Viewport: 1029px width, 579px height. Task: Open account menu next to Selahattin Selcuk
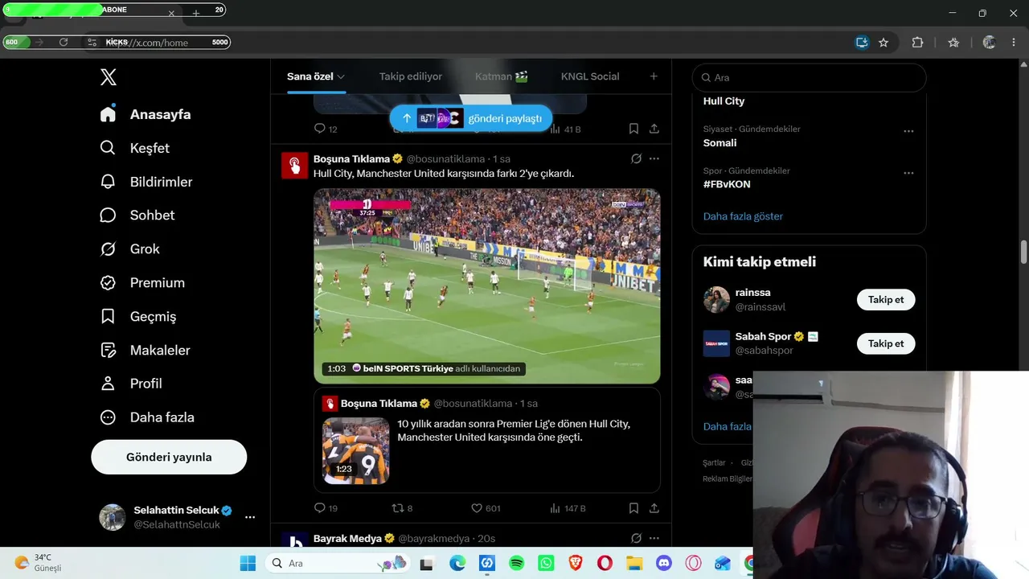coord(250,517)
